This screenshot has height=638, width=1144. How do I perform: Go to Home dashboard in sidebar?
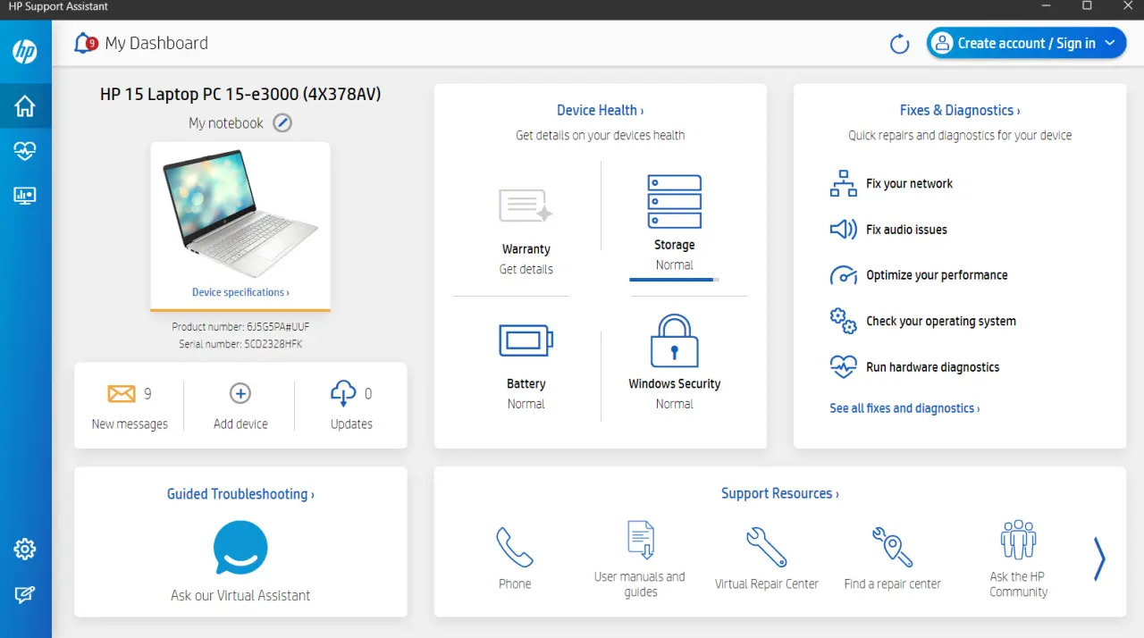click(x=25, y=106)
